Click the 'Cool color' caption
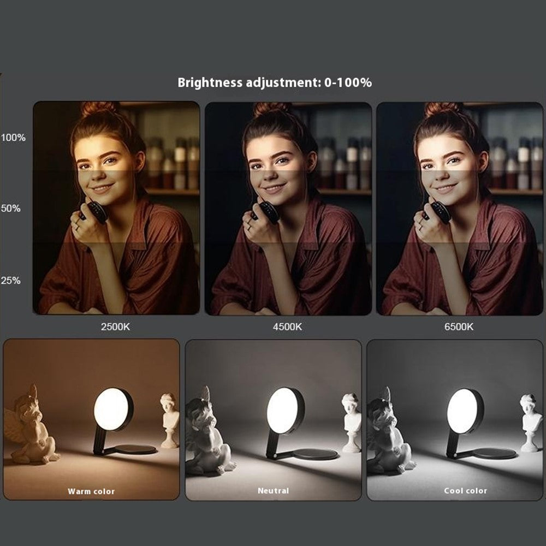Screen dimensions: 546x546 (466, 491)
